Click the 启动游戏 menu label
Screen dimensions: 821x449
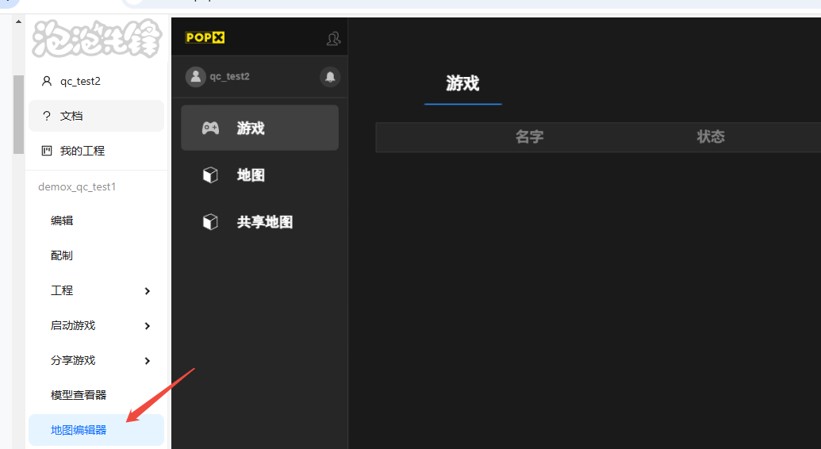pyautogui.click(x=73, y=325)
